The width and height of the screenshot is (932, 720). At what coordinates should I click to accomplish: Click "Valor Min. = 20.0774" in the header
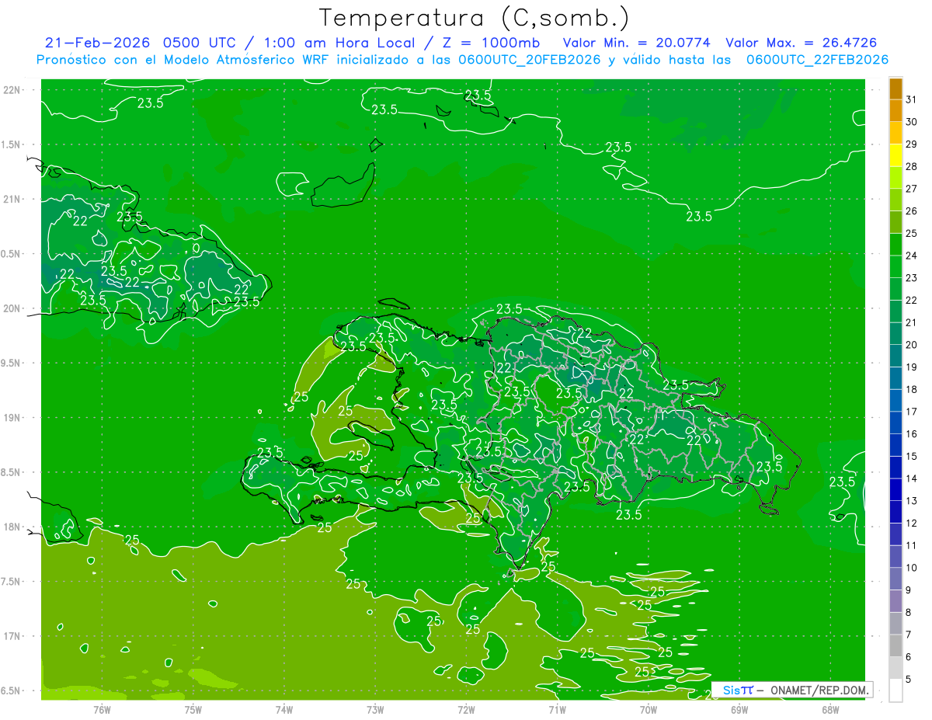[x=637, y=43]
